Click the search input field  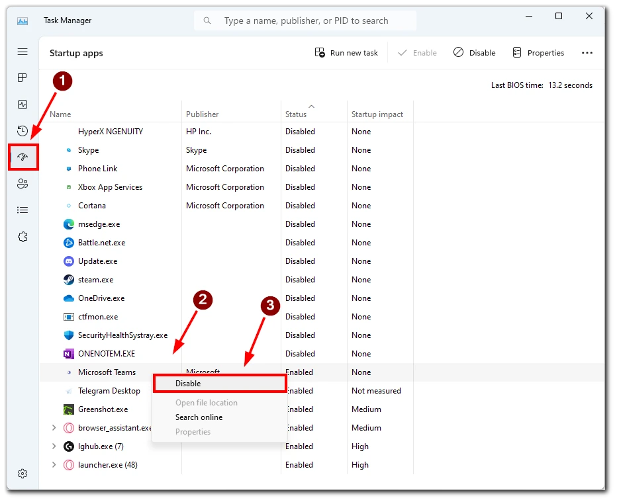(x=305, y=21)
